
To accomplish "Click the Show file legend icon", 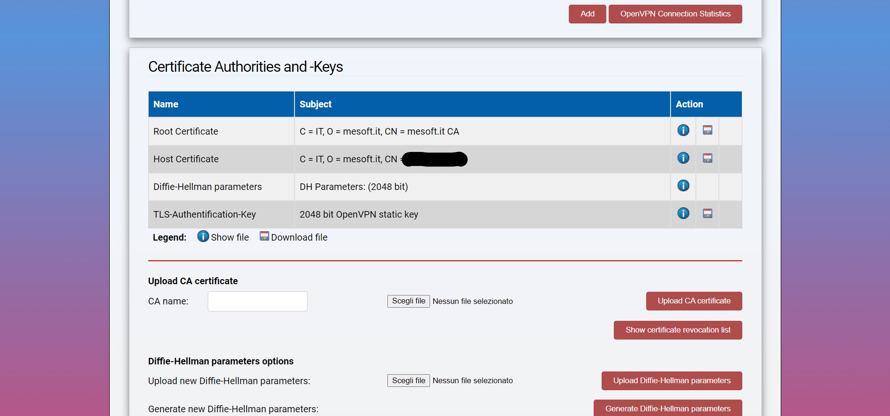I will (203, 236).
